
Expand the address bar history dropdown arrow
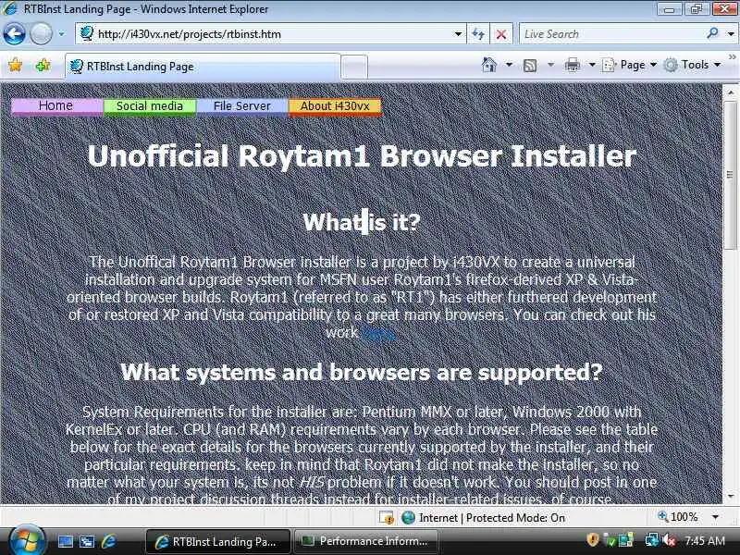pos(457,34)
